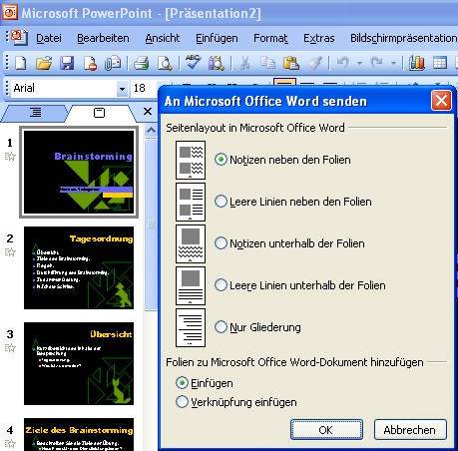
Task: Open the Arial font dropdown arrow
Action: pos(122,89)
